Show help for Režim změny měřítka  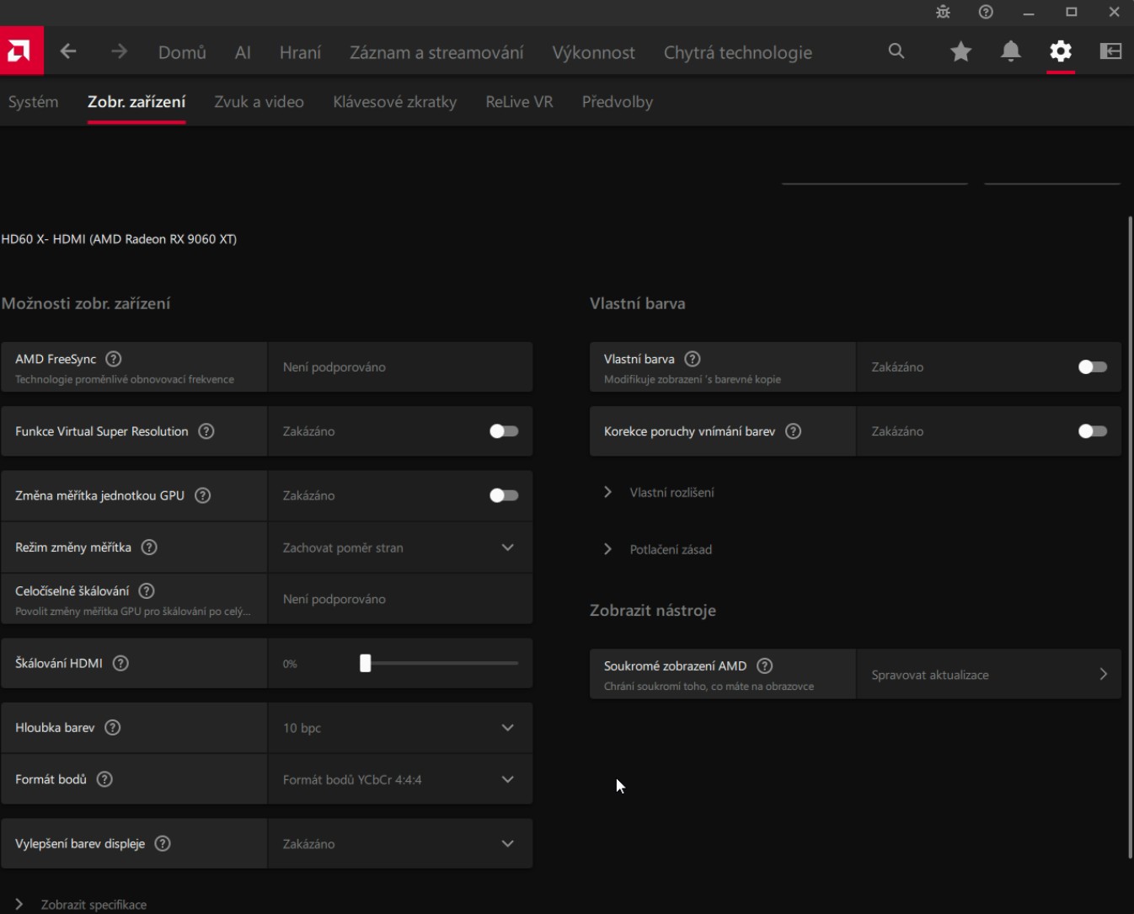(149, 548)
